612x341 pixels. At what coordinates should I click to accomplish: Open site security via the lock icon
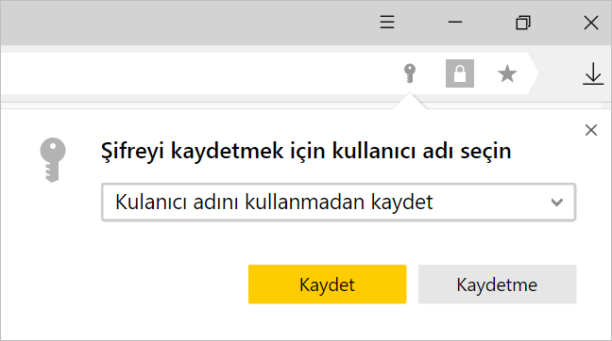tap(460, 73)
